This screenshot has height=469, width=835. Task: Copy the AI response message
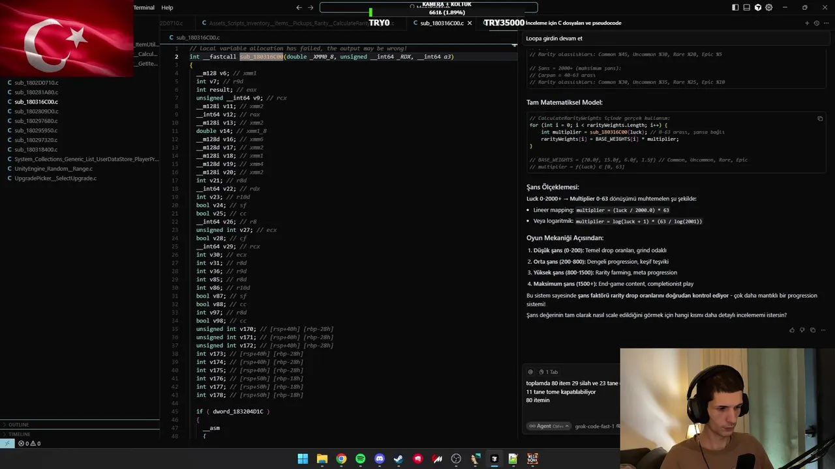pyautogui.click(x=812, y=330)
